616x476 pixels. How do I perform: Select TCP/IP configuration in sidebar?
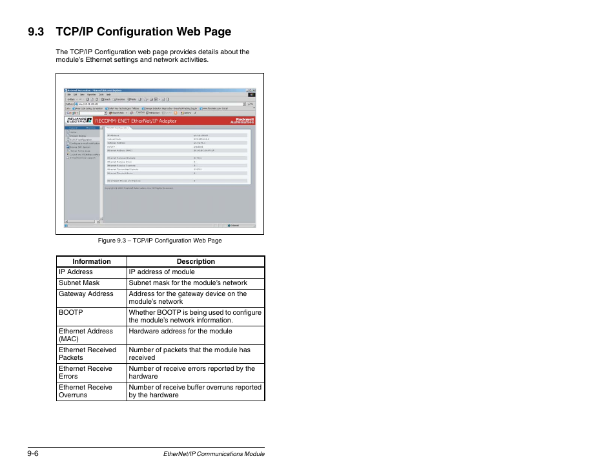pos(81,139)
